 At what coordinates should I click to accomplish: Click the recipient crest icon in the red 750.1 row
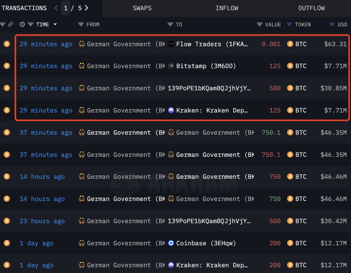pyautogui.click(x=171, y=155)
